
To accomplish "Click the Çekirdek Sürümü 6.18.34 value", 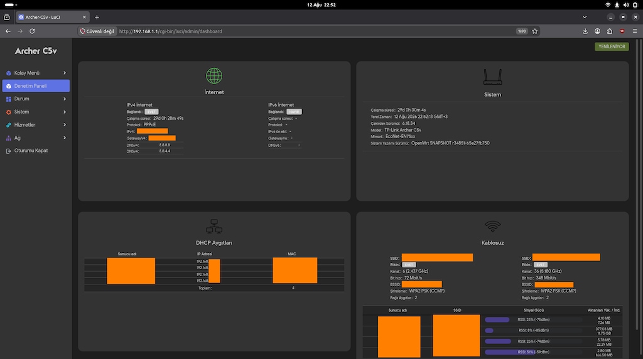I will [409, 124].
